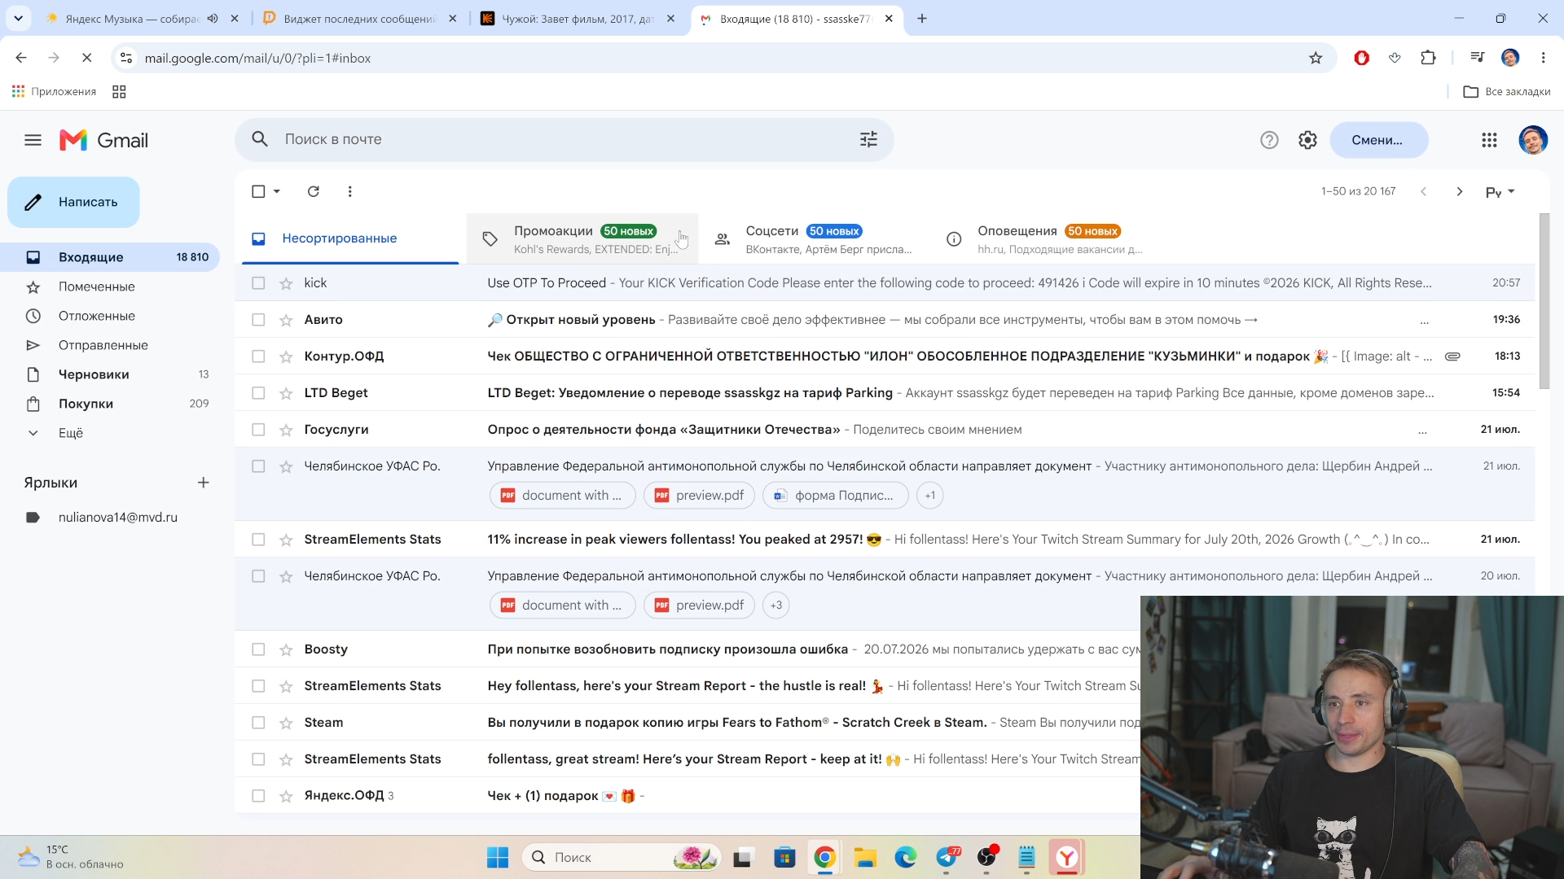Bookmark this page star icon
The width and height of the screenshot is (1564, 879).
(x=1316, y=58)
